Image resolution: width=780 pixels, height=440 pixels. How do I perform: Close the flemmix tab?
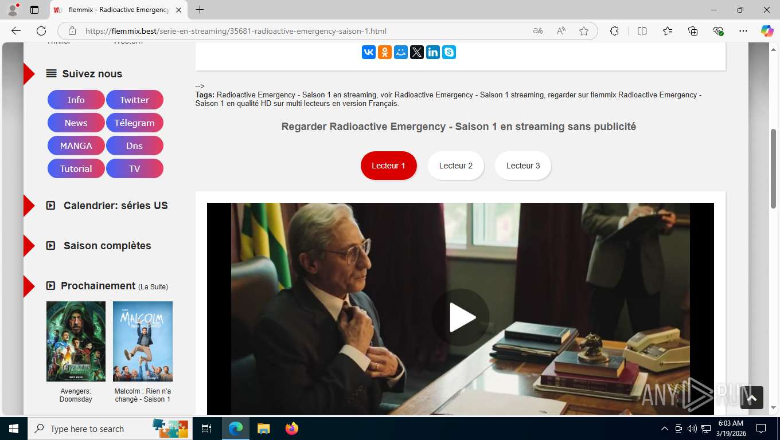[178, 10]
